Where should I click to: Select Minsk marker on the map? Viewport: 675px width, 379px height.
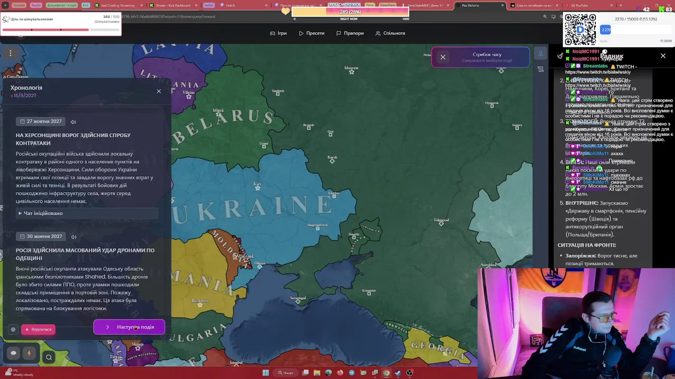tap(218, 114)
